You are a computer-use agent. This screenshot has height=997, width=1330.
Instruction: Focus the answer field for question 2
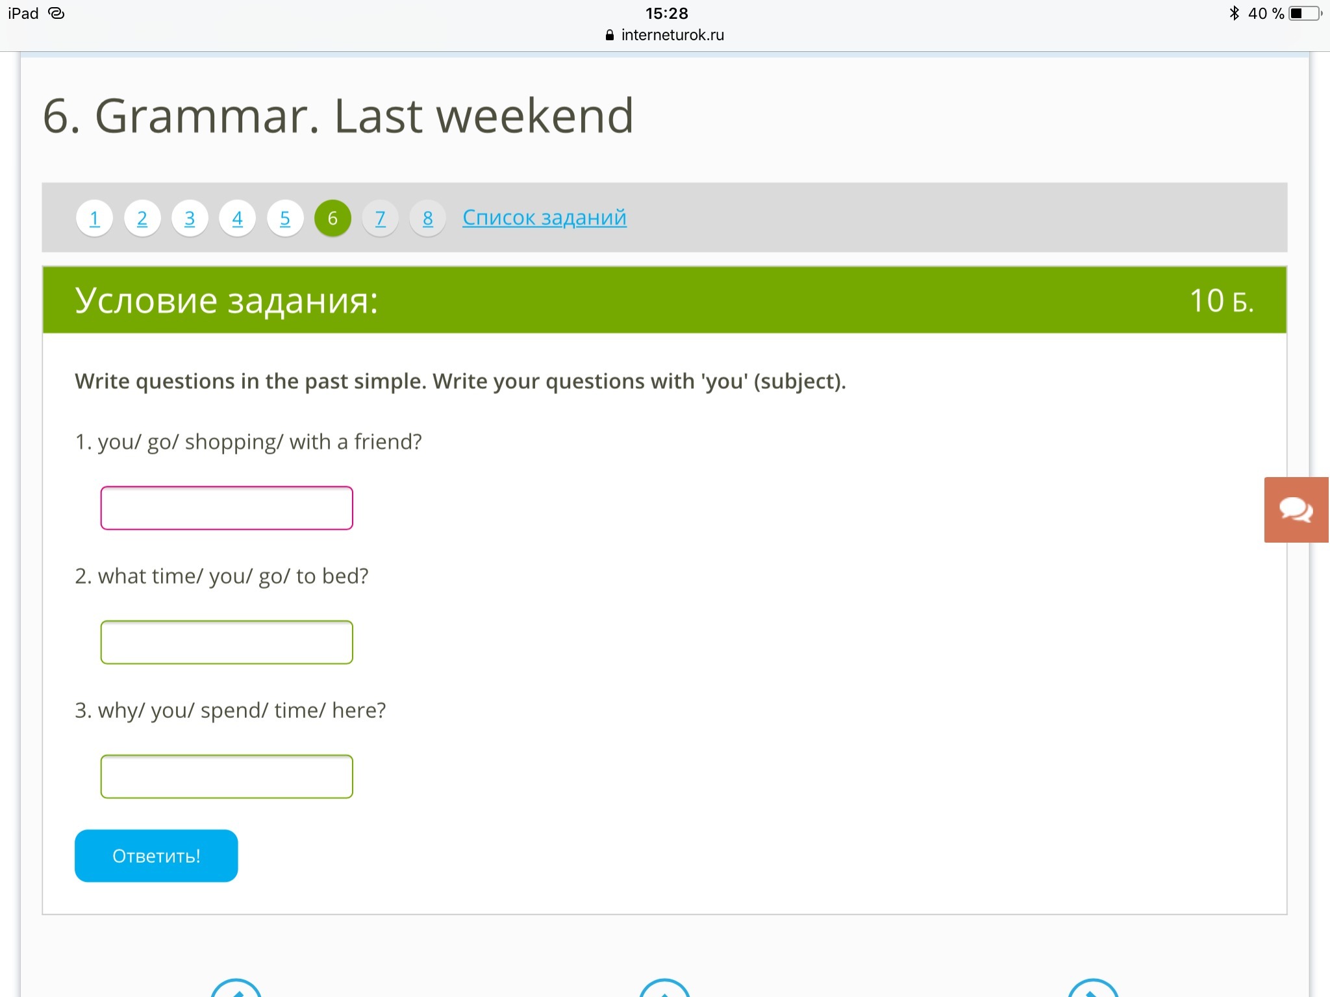pyautogui.click(x=227, y=643)
